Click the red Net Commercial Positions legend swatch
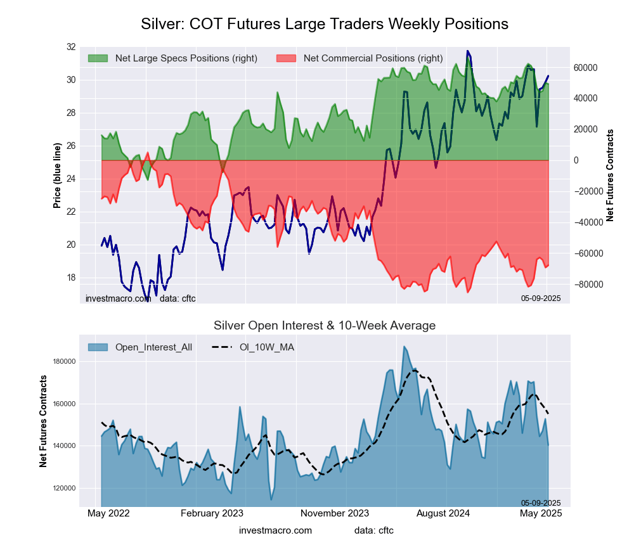The width and height of the screenshot is (634, 545). 287,58
